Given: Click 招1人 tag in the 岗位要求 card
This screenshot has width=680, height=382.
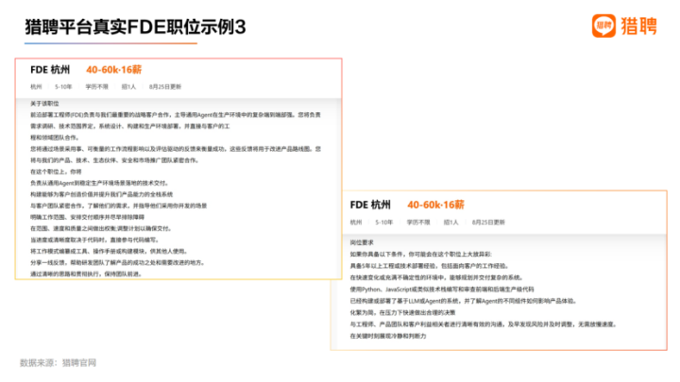Looking at the screenshot, I should [451, 223].
